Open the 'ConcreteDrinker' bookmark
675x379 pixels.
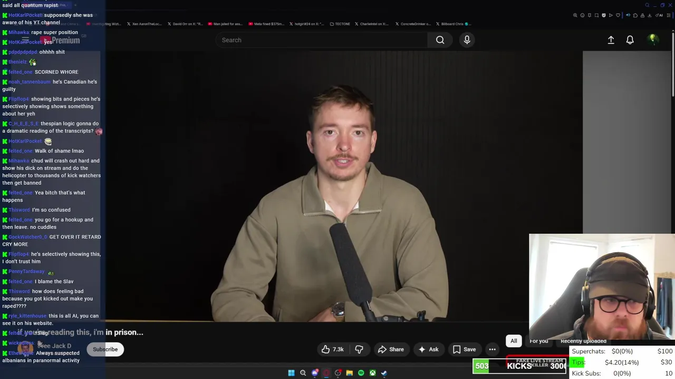(x=412, y=24)
